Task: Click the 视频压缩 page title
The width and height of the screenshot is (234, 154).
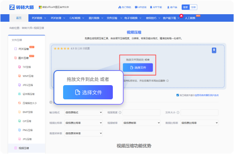Action: (134, 33)
